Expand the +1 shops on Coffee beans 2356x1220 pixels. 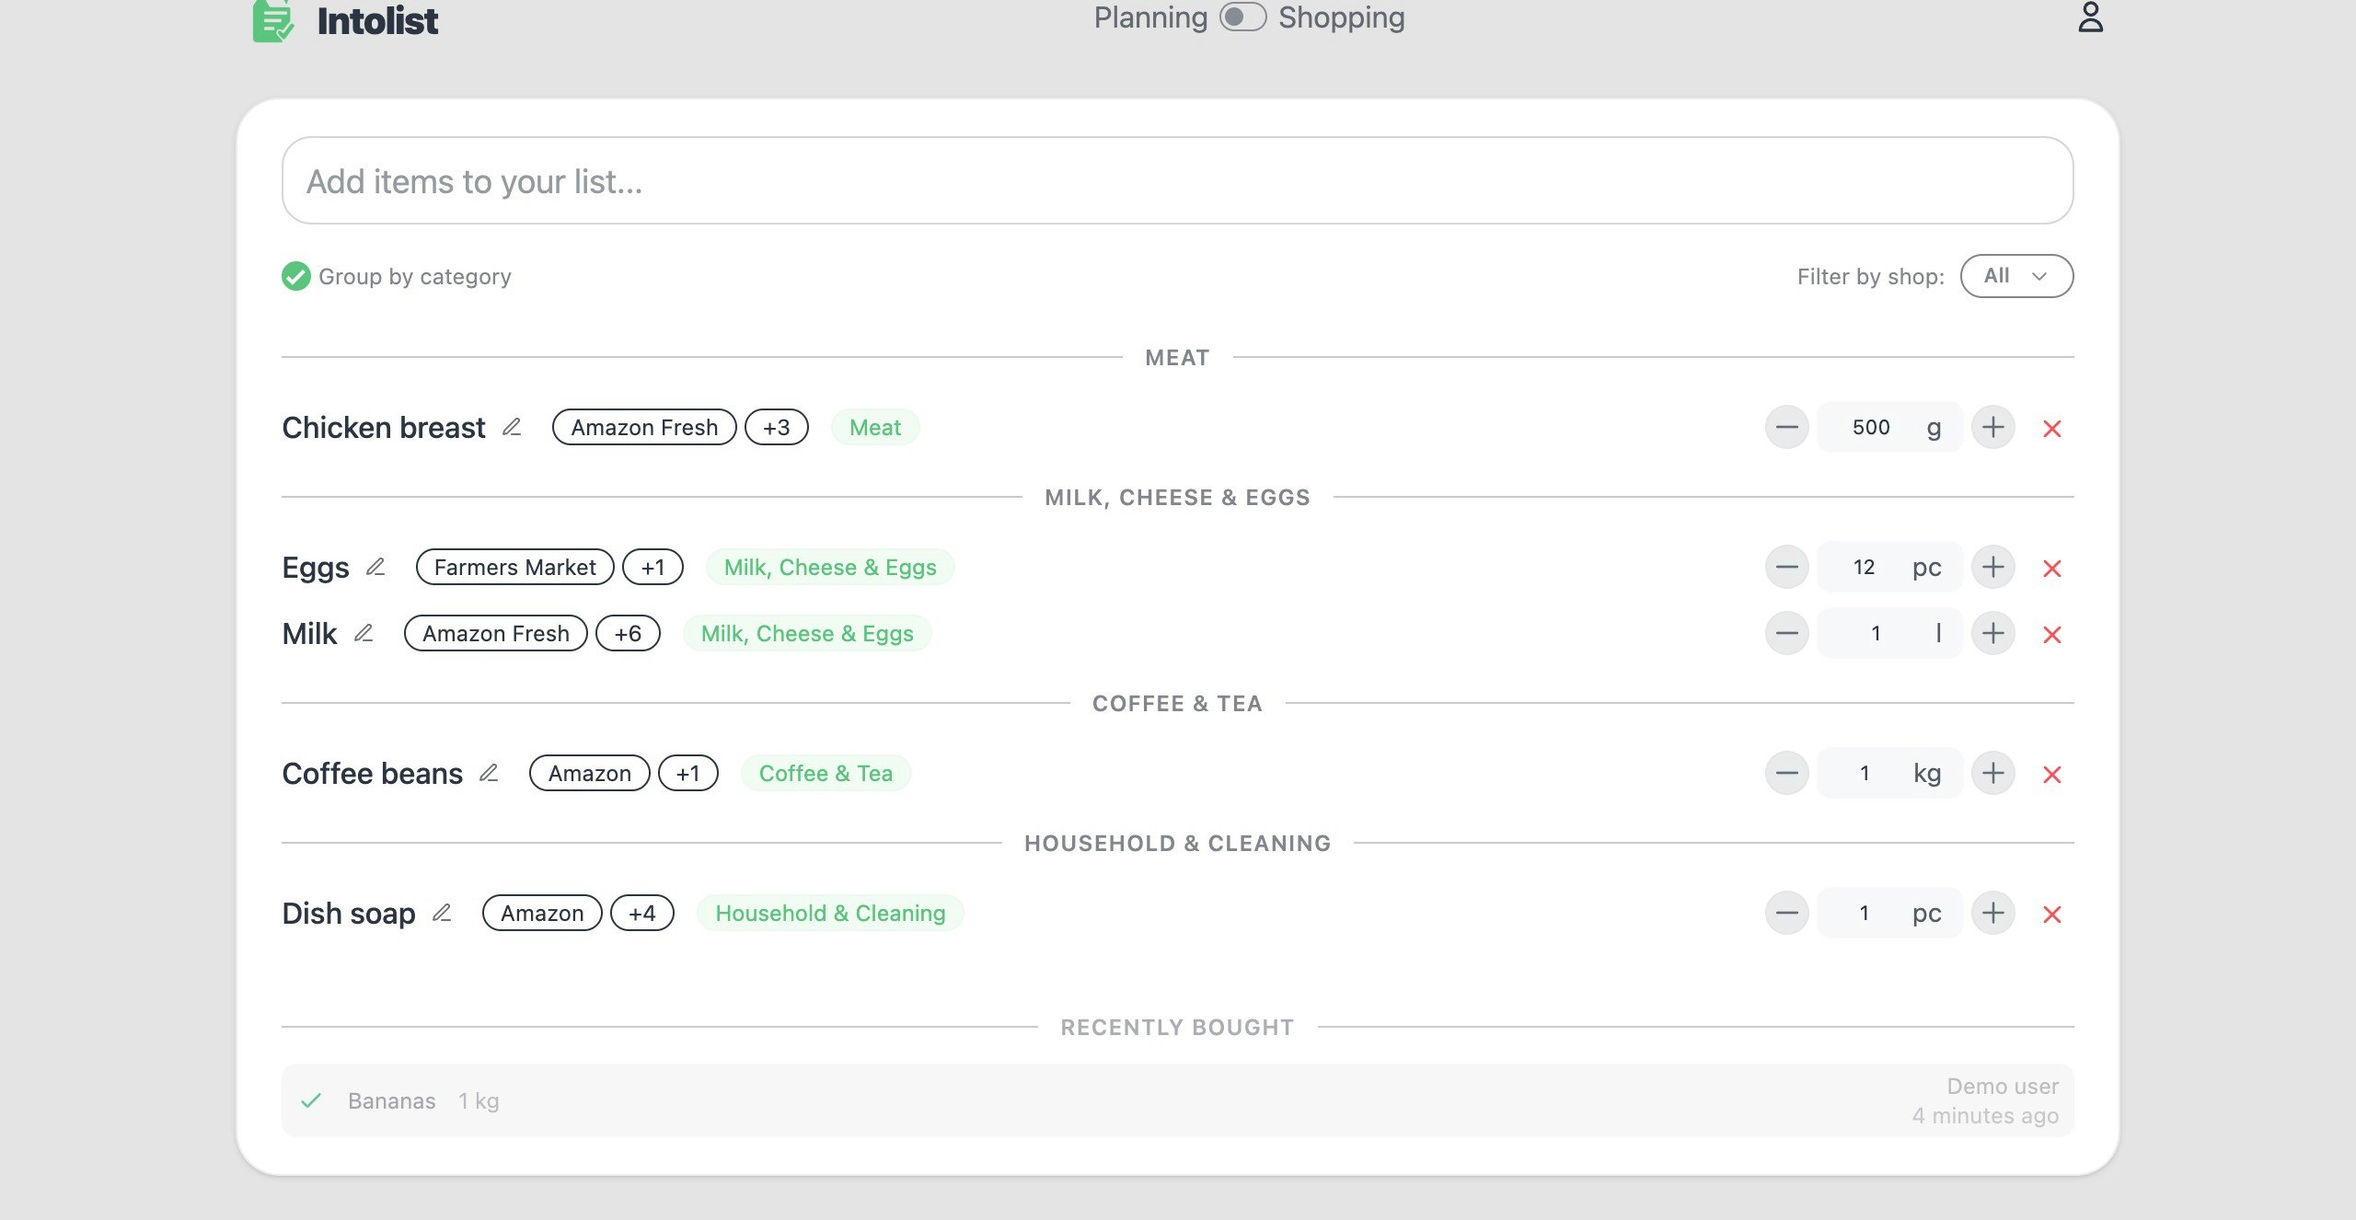[687, 773]
